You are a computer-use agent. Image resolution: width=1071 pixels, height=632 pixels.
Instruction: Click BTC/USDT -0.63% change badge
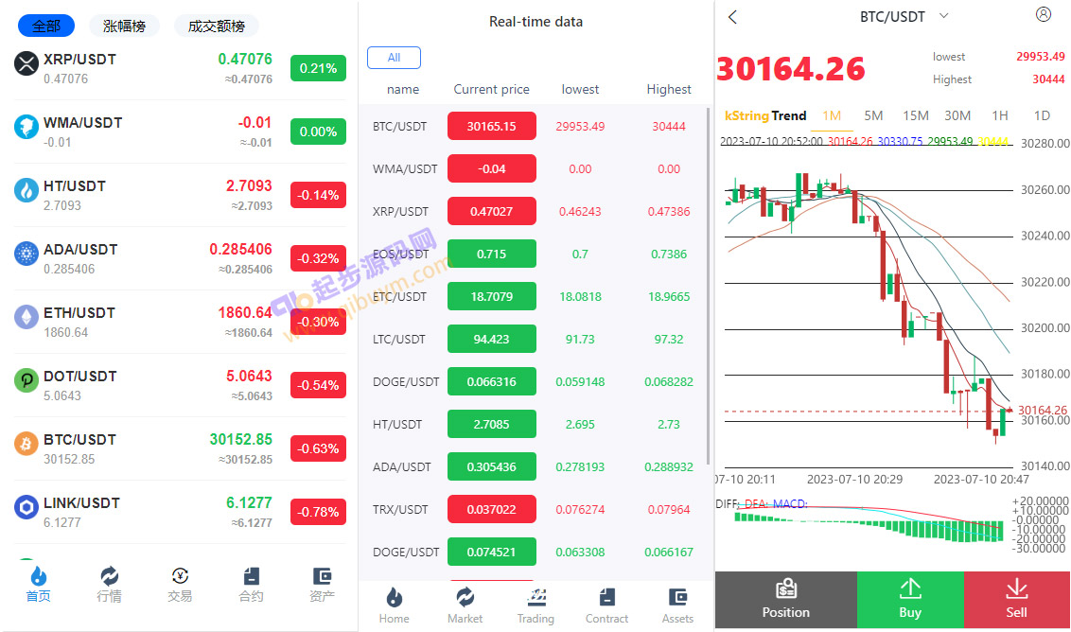pyautogui.click(x=318, y=448)
